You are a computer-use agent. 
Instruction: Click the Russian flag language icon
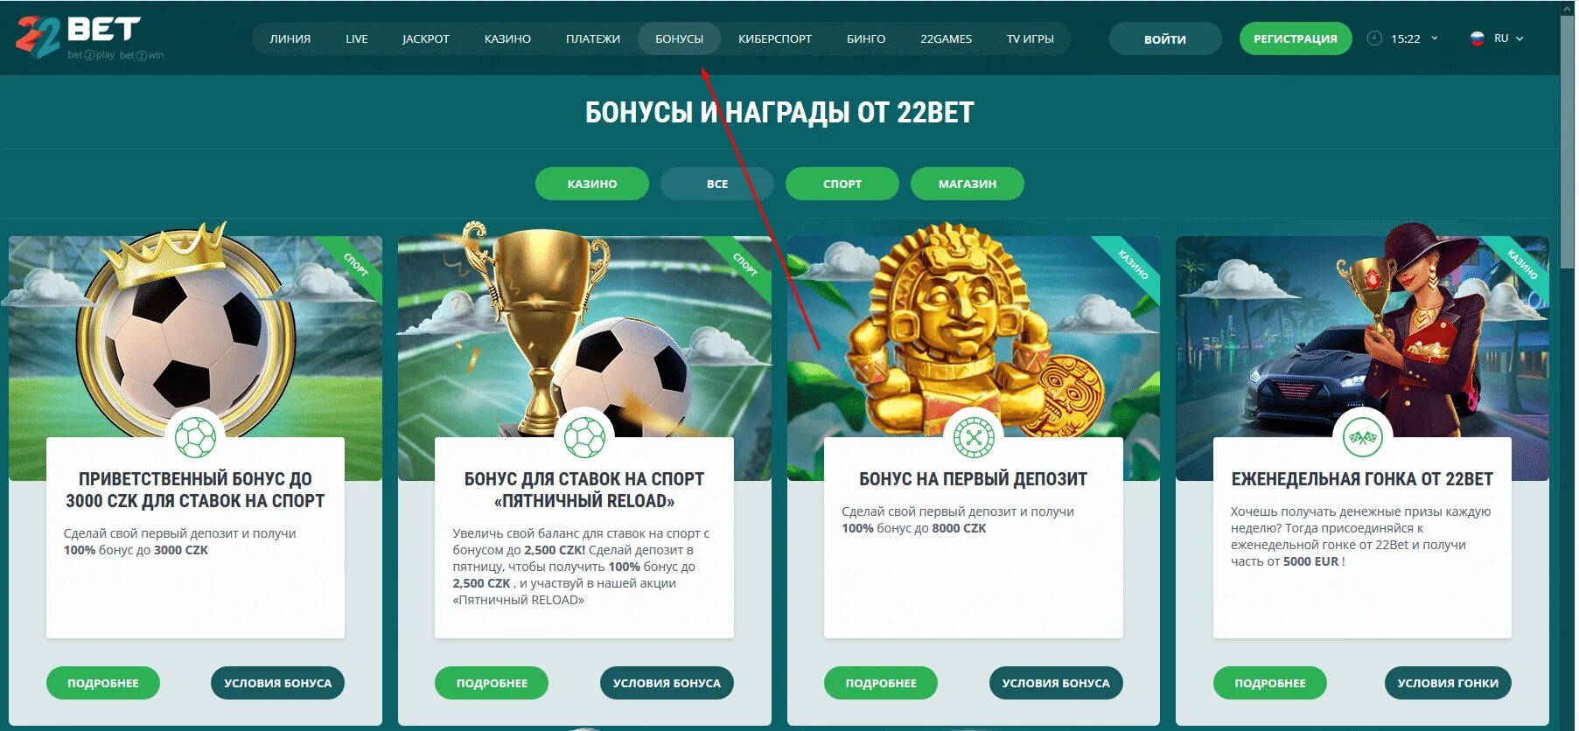pyautogui.click(x=1478, y=38)
